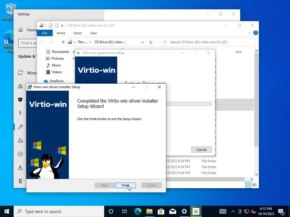
Task: Open Settings gear on taskbar
Action: (x=184, y=211)
